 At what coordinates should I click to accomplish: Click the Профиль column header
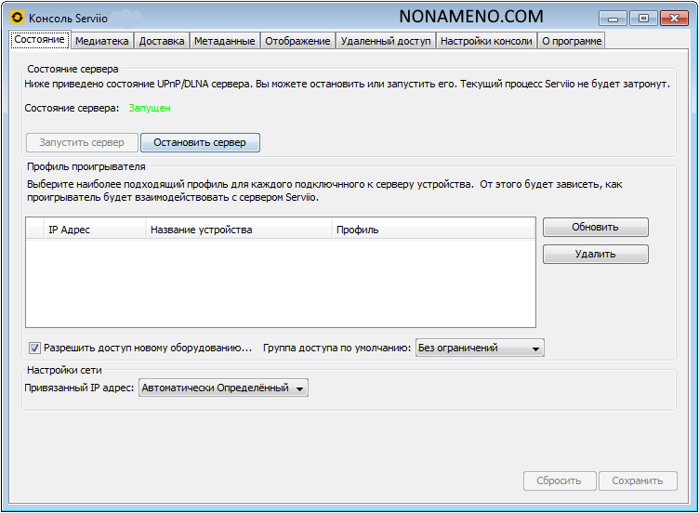pos(432,230)
